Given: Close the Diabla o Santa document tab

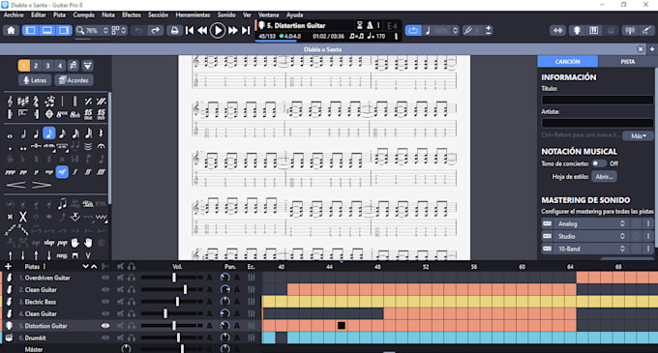Looking at the screenshot, I should tap(641, 49).
